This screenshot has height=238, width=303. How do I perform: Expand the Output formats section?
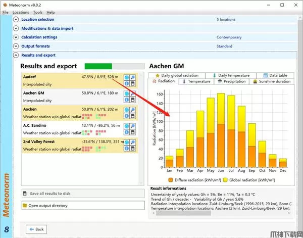16,46
